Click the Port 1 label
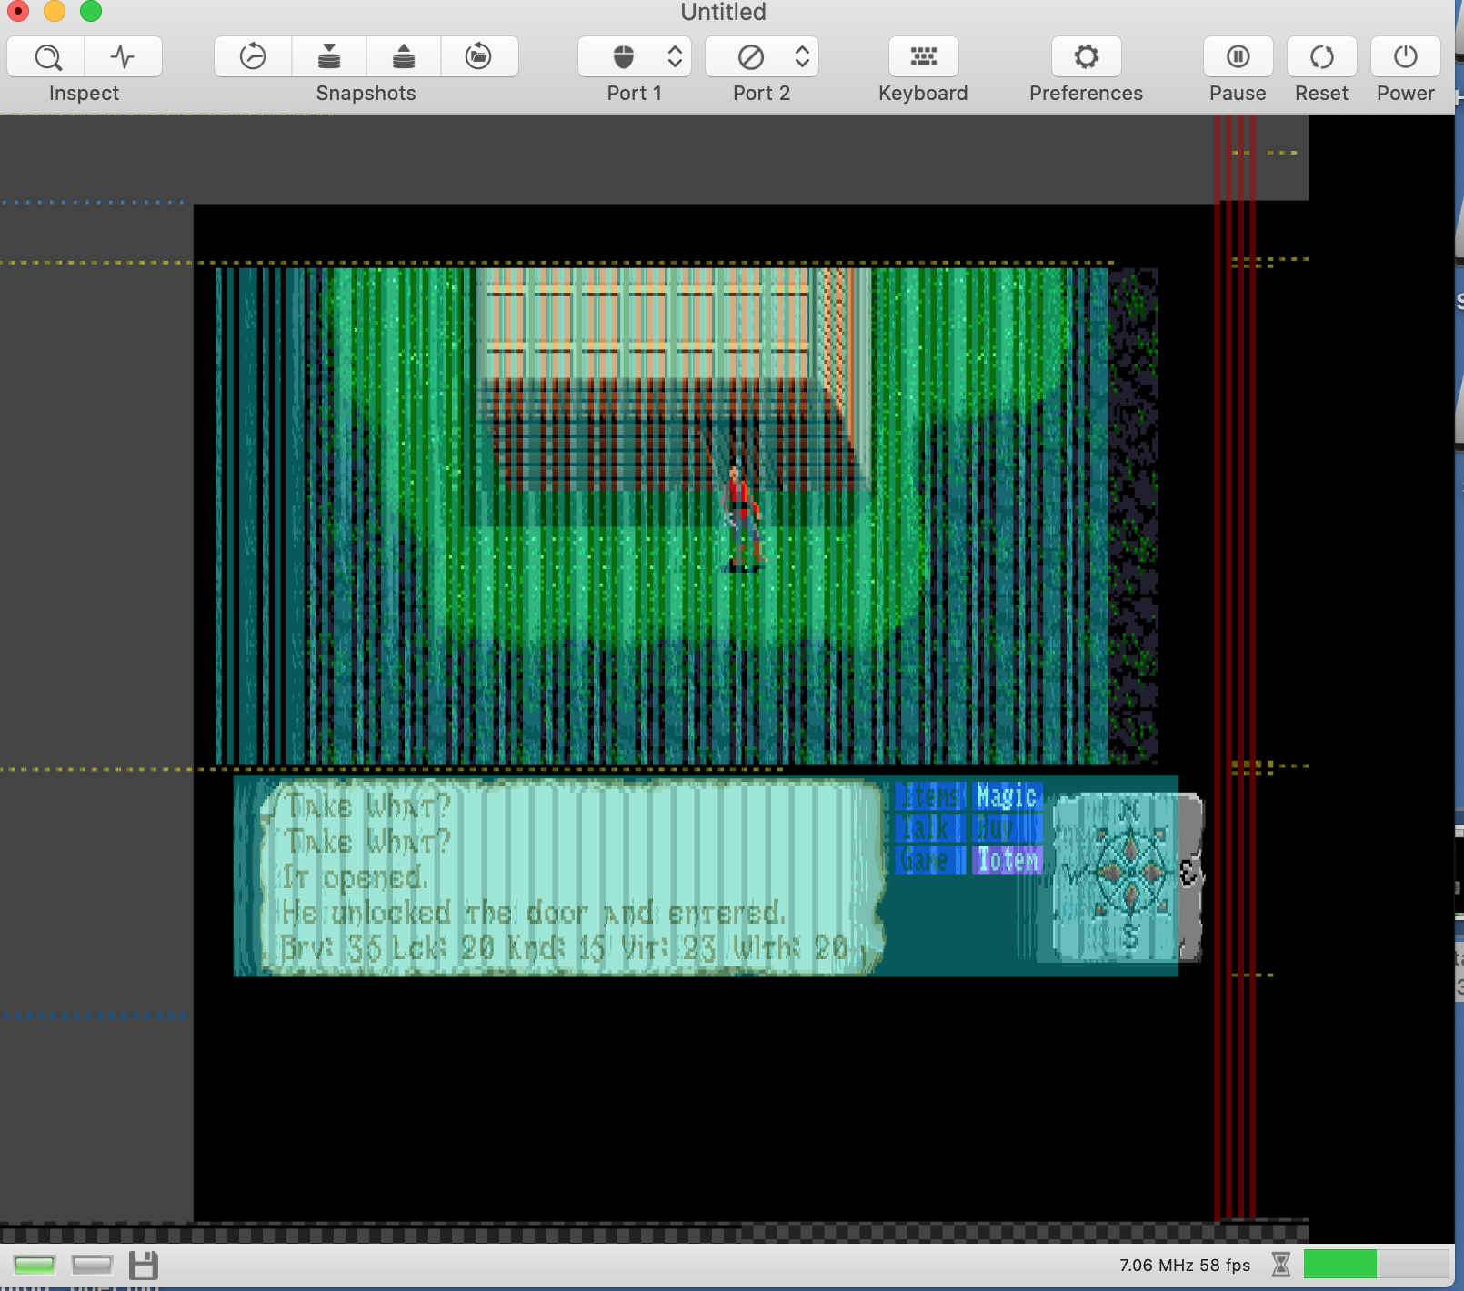Screen dimensions: 1464x1291 [635, 94]
